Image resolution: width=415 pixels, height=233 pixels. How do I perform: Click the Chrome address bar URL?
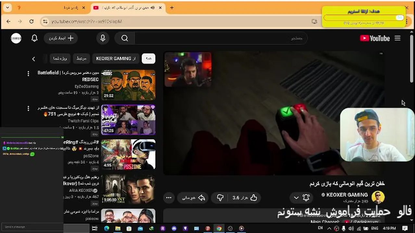pyautogui.click(x=87, y=21)
